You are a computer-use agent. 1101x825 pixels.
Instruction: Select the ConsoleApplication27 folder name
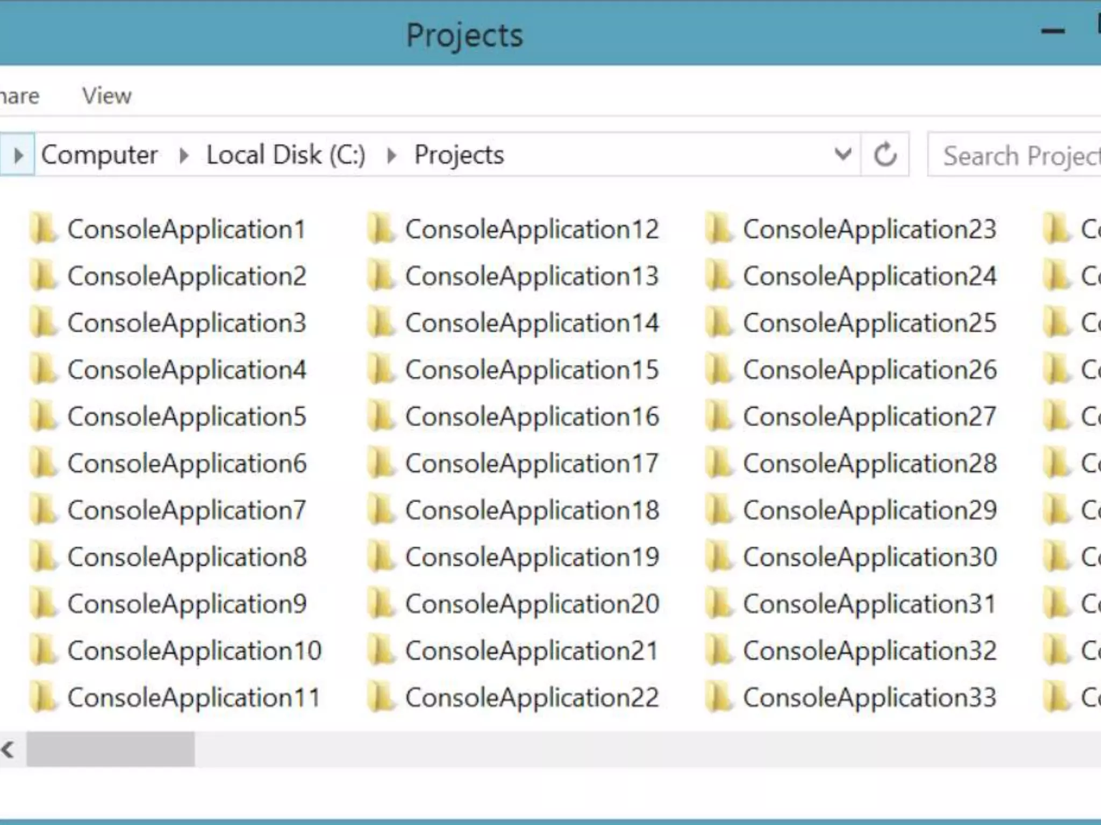[x=869, y=416]
